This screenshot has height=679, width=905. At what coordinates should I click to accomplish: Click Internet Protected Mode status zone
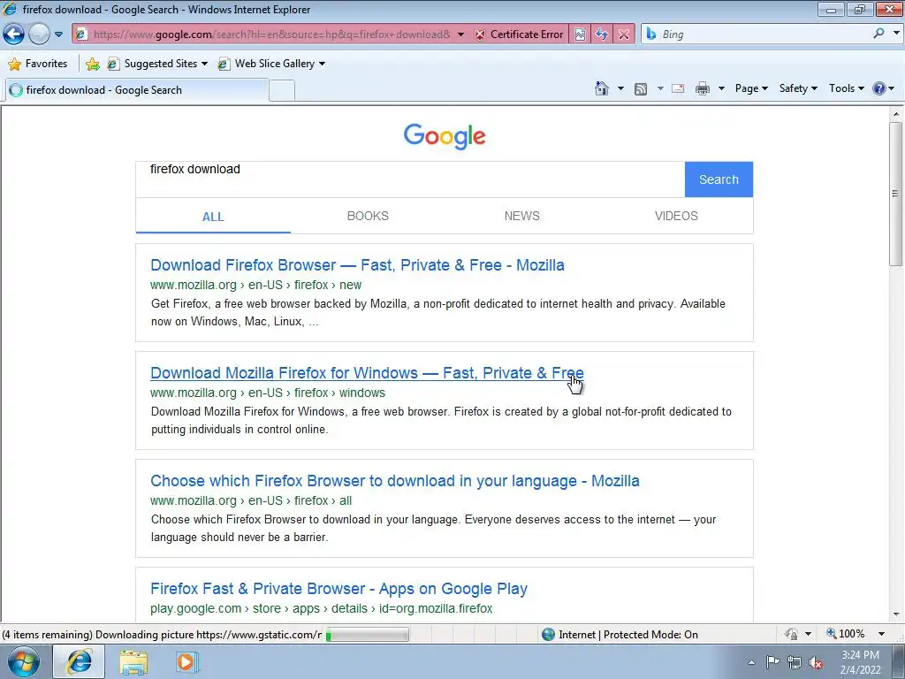click(x=620, y=635)
